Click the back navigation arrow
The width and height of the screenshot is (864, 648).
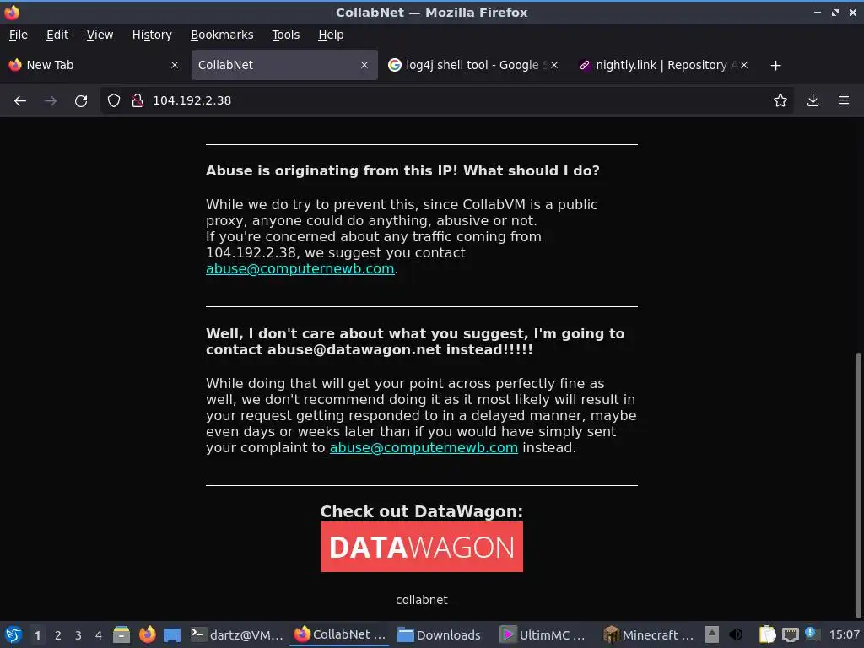pos(20,101)
